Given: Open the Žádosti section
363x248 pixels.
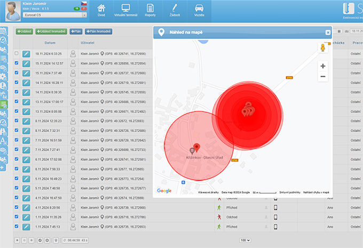Looking at the screenshot, I should click(174, 10).
